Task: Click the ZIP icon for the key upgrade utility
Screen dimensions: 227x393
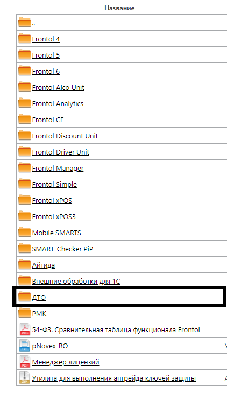Action: pyautogui.click(x=25, y=378)
